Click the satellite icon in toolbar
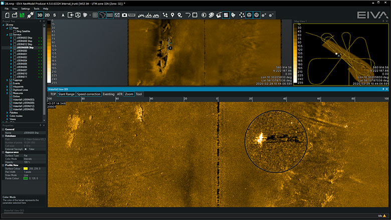Image resolution: width=391 pixels, height=220 pixels. tap(30, 15)
